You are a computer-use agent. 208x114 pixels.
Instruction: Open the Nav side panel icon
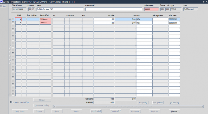coord(1,6)
